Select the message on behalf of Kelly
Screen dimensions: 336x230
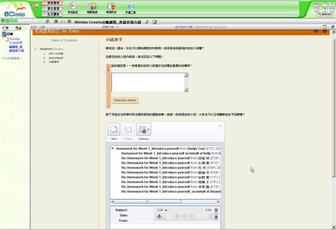point(171,153)
